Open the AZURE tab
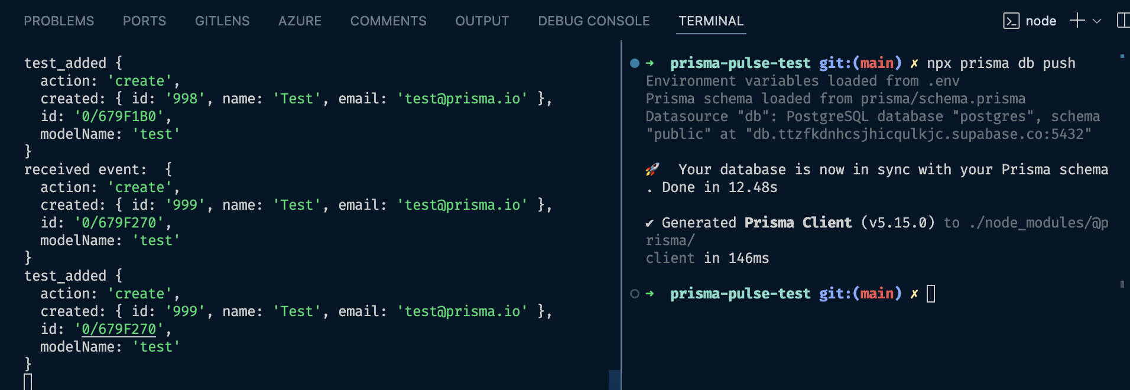1130x390 pixels. coord(300,21)
